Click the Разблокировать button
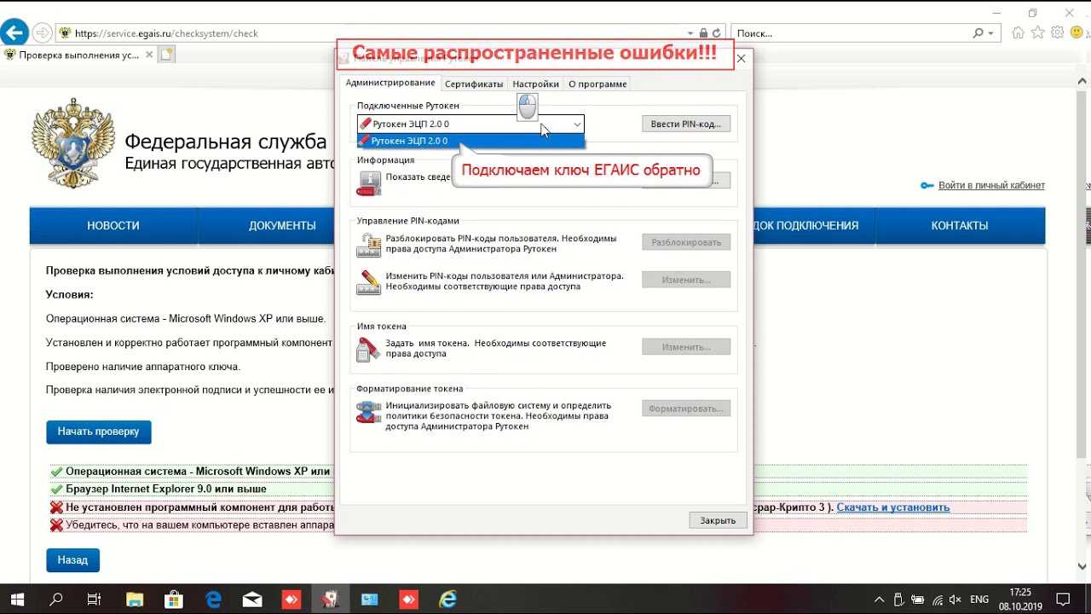 pos(686,242)
